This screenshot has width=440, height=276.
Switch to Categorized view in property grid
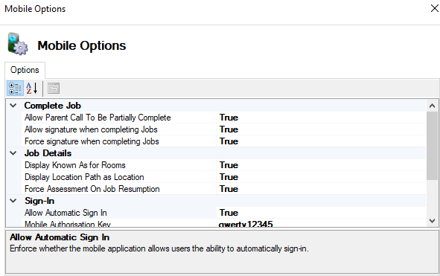pos(15,89)
